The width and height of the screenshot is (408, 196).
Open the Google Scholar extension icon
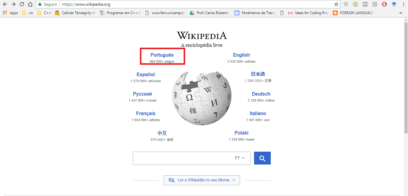394,4
